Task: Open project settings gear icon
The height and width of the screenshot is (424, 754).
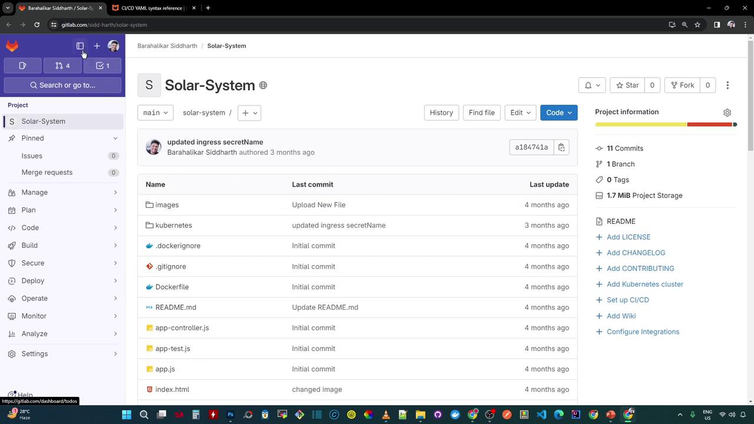Action: tap(727, 112)
